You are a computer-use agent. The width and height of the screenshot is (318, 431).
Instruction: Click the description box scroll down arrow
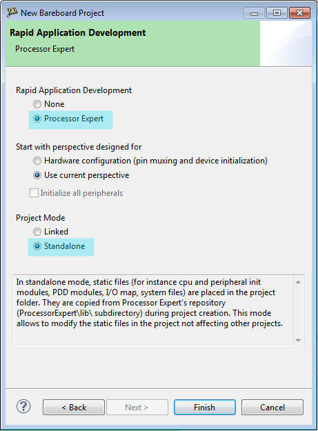(298, 340)
